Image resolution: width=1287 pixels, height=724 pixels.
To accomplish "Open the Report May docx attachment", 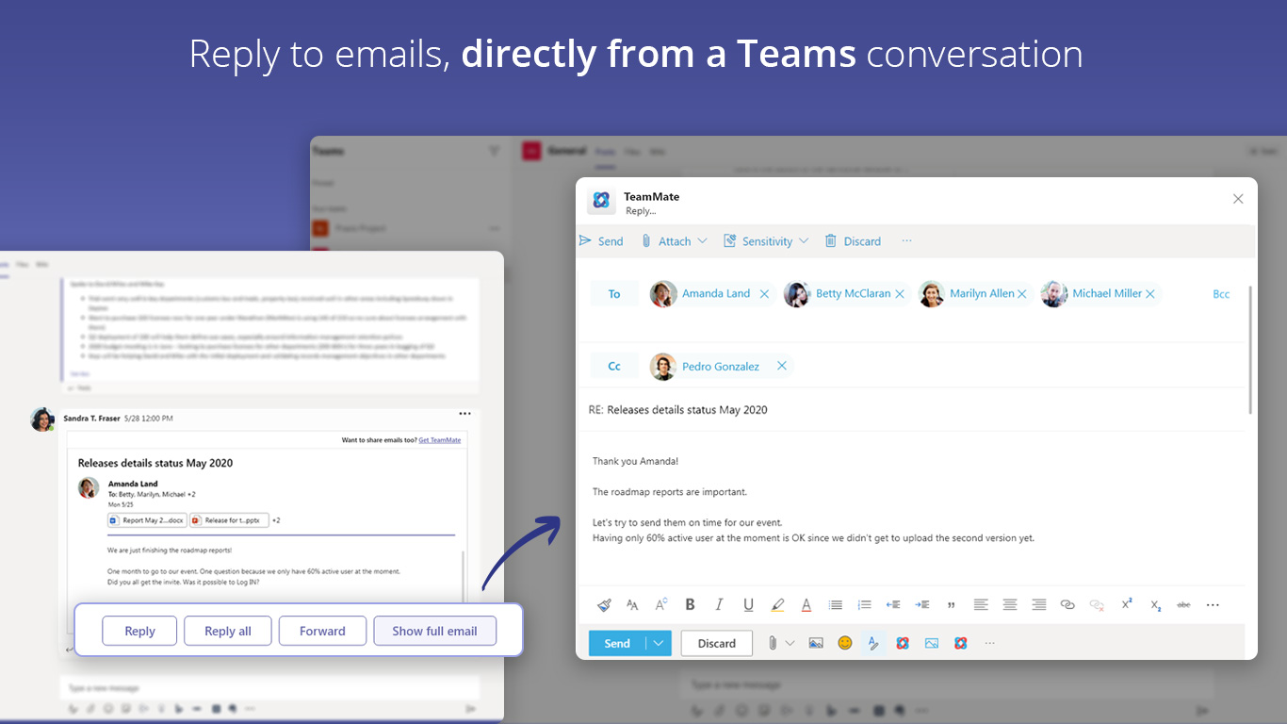I will tap(146, 520).
